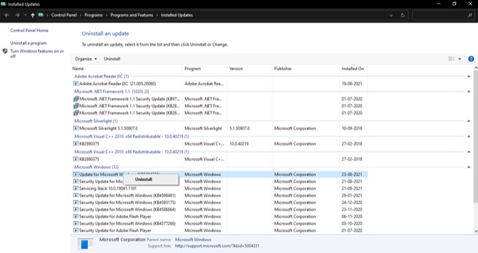Collapse Visual C++ 2010 x86 Redistributable group

coord(469,151)
